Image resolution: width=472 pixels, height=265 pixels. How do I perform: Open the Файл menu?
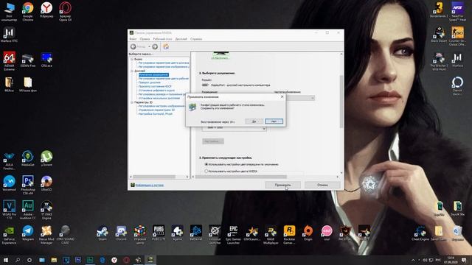[x=133, y=39]
